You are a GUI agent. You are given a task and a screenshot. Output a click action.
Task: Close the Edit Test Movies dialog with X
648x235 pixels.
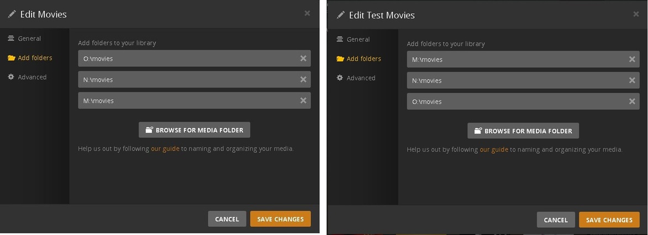pos(636,14)
